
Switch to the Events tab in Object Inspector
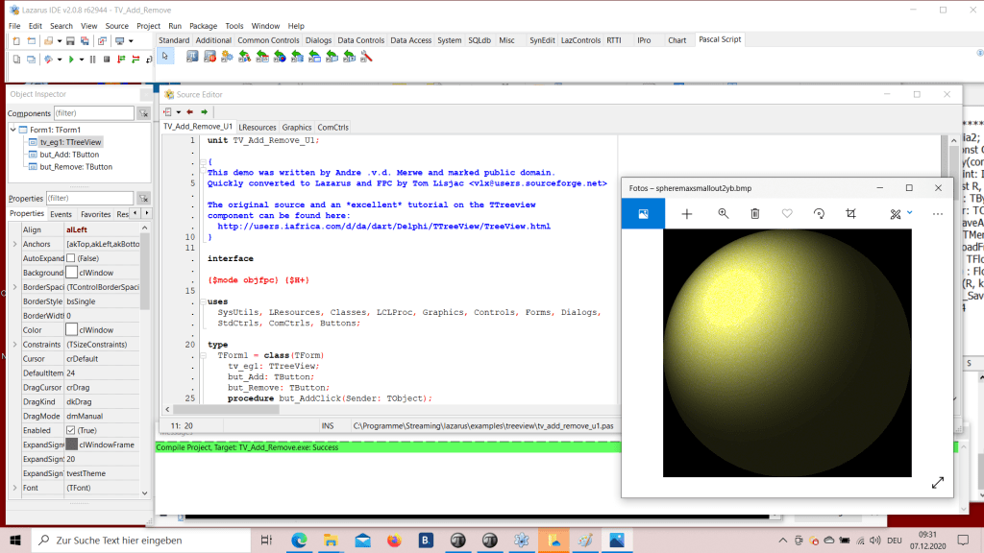tap(61, 214)
